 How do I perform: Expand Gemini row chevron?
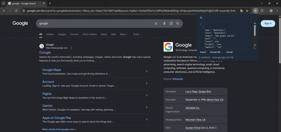pos(146,107)
